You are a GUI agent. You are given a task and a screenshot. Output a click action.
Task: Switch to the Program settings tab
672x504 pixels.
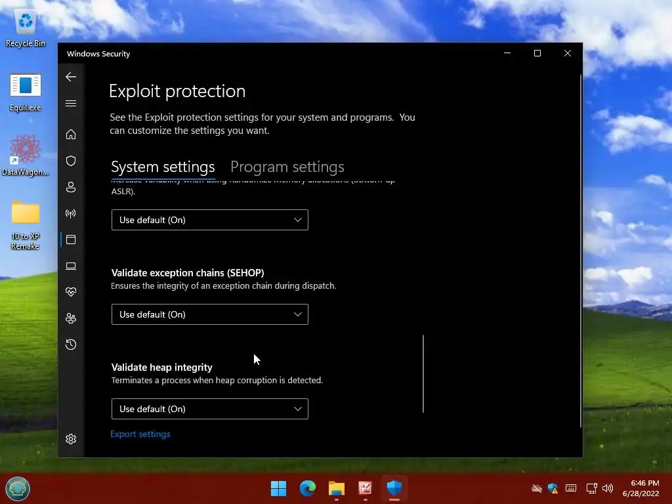pyautogui.click(x=287, y=167)
